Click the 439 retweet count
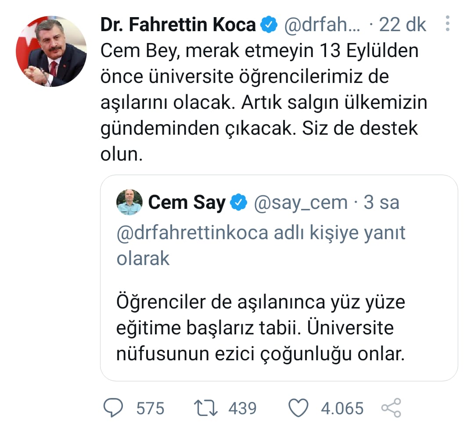Image resolution: width=474 pixels, height=434 pixels. (x=243, y=408)
